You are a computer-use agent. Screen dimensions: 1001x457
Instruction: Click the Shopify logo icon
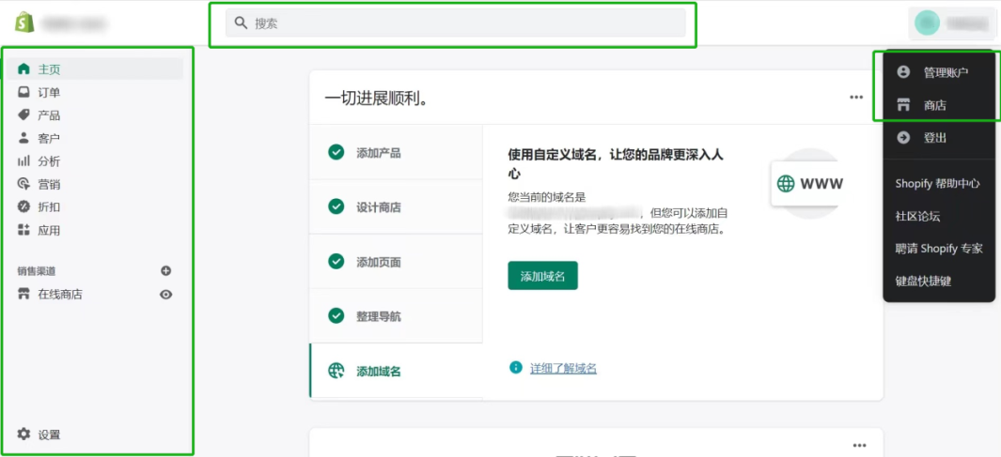pyautogui.click(x=23, y=23)
